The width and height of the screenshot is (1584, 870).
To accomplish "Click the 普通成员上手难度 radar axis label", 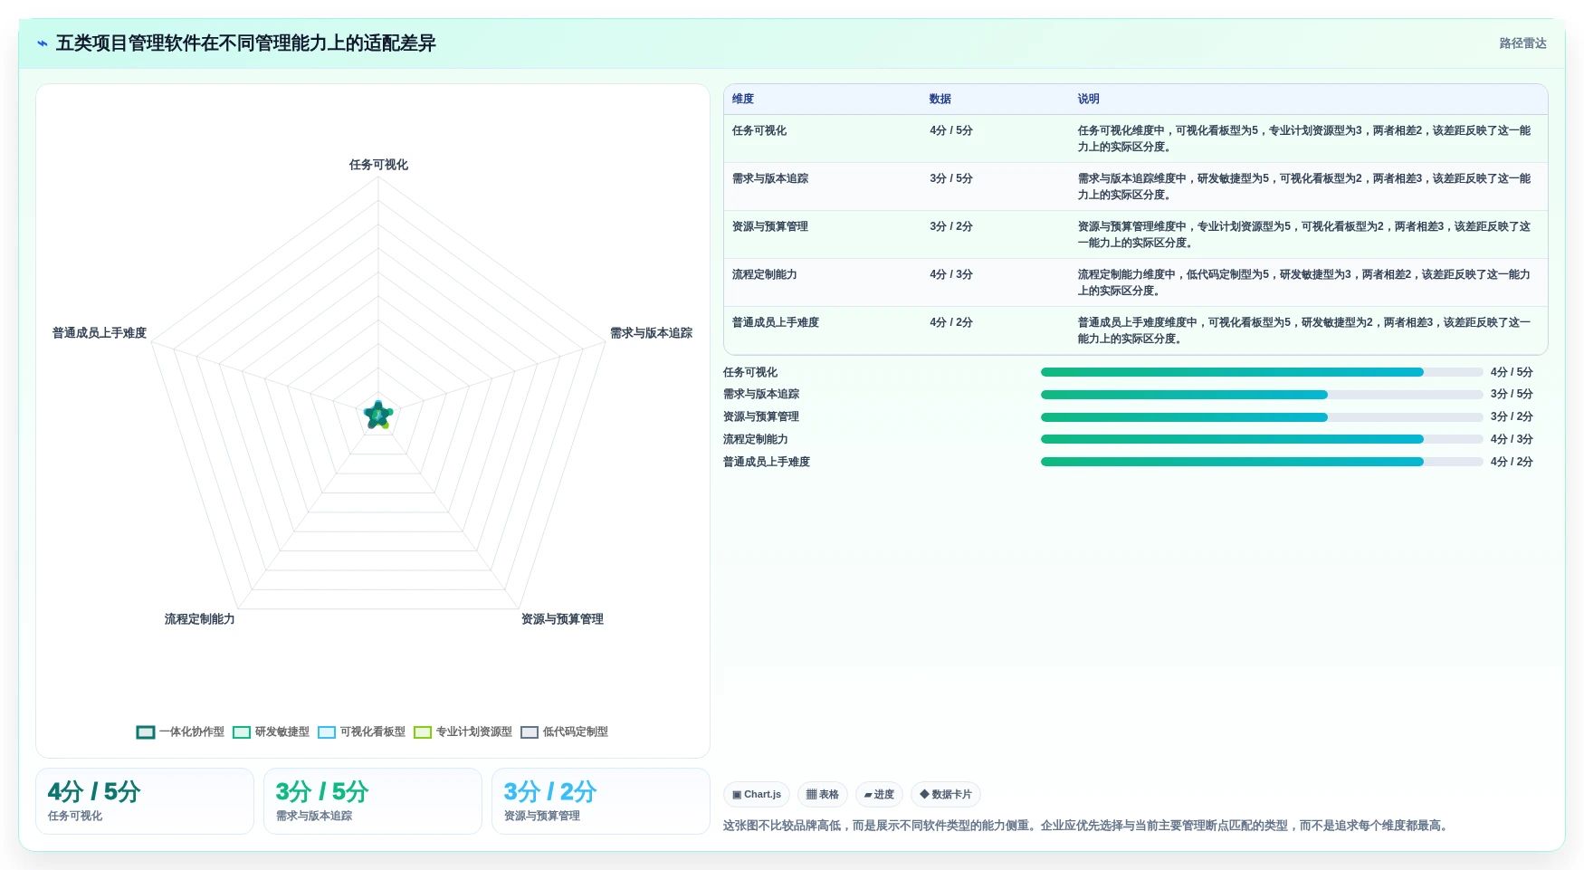I will (100, 333).
